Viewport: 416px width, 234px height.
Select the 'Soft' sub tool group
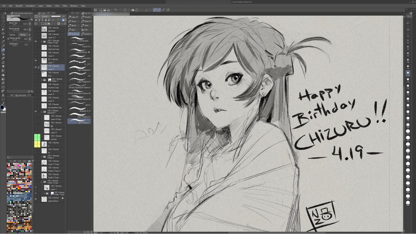87,30
